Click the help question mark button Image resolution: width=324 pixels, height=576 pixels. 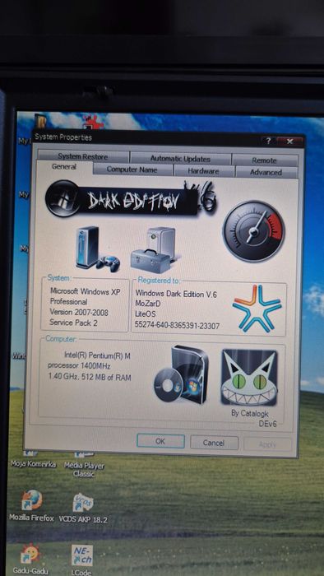(x=269, y=141)
